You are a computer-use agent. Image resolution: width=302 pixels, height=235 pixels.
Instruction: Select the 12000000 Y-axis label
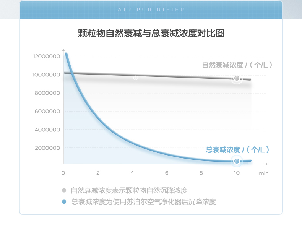(x=47, y=57)
